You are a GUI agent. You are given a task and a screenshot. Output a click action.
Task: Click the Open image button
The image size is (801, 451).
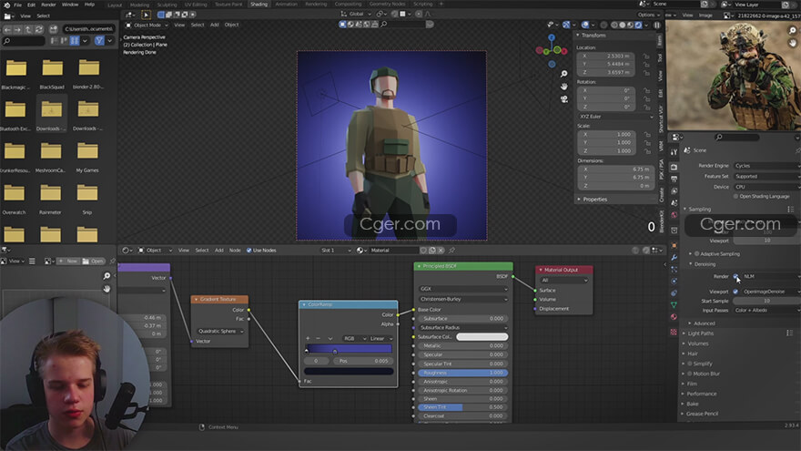(x=93, y=261)
